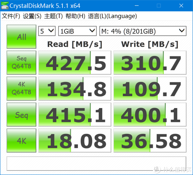Click the empty comment field at the bottom

pyautogui.click(x=96, y=163)
